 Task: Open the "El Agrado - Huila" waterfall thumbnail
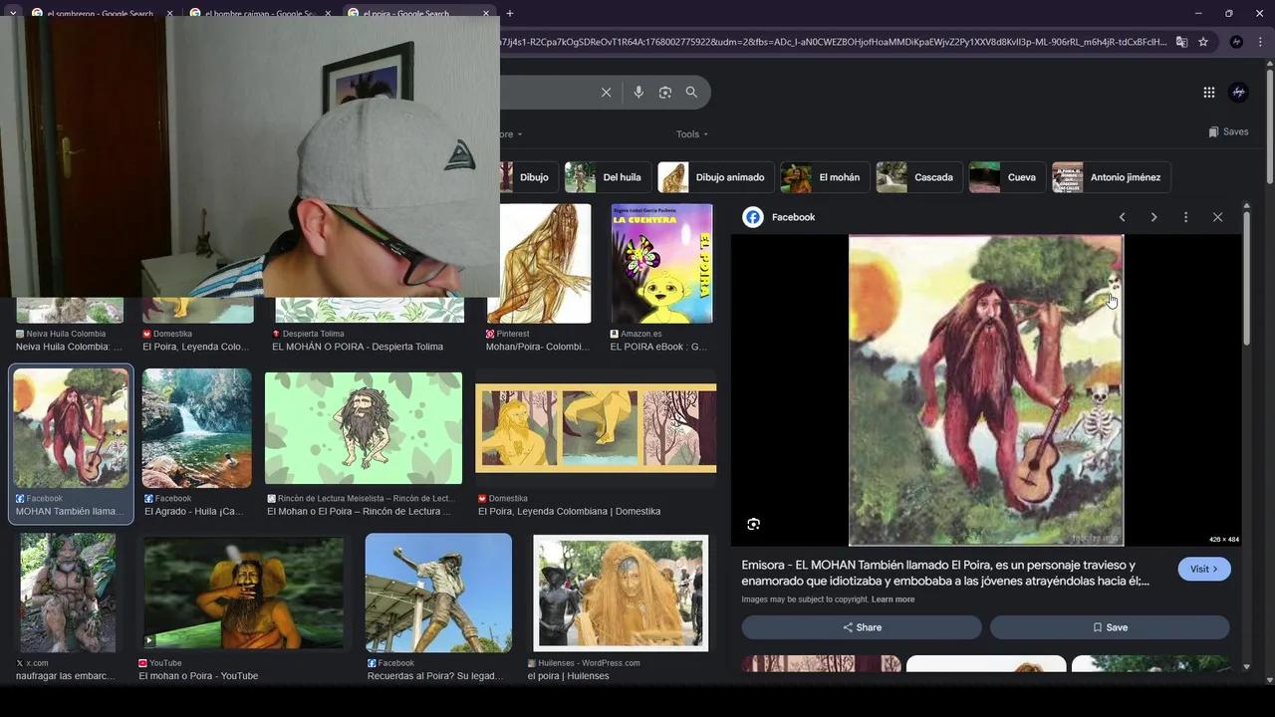(196, 427)
